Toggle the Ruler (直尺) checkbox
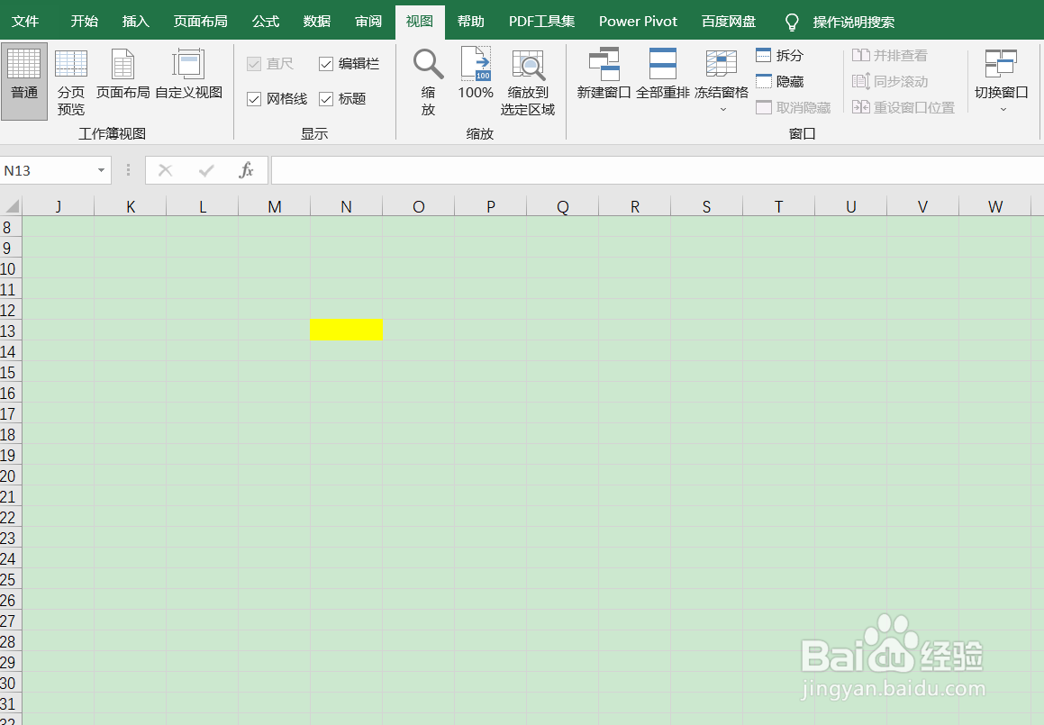1044x725 pixels. pyautogui.click(x=254, y=63)
